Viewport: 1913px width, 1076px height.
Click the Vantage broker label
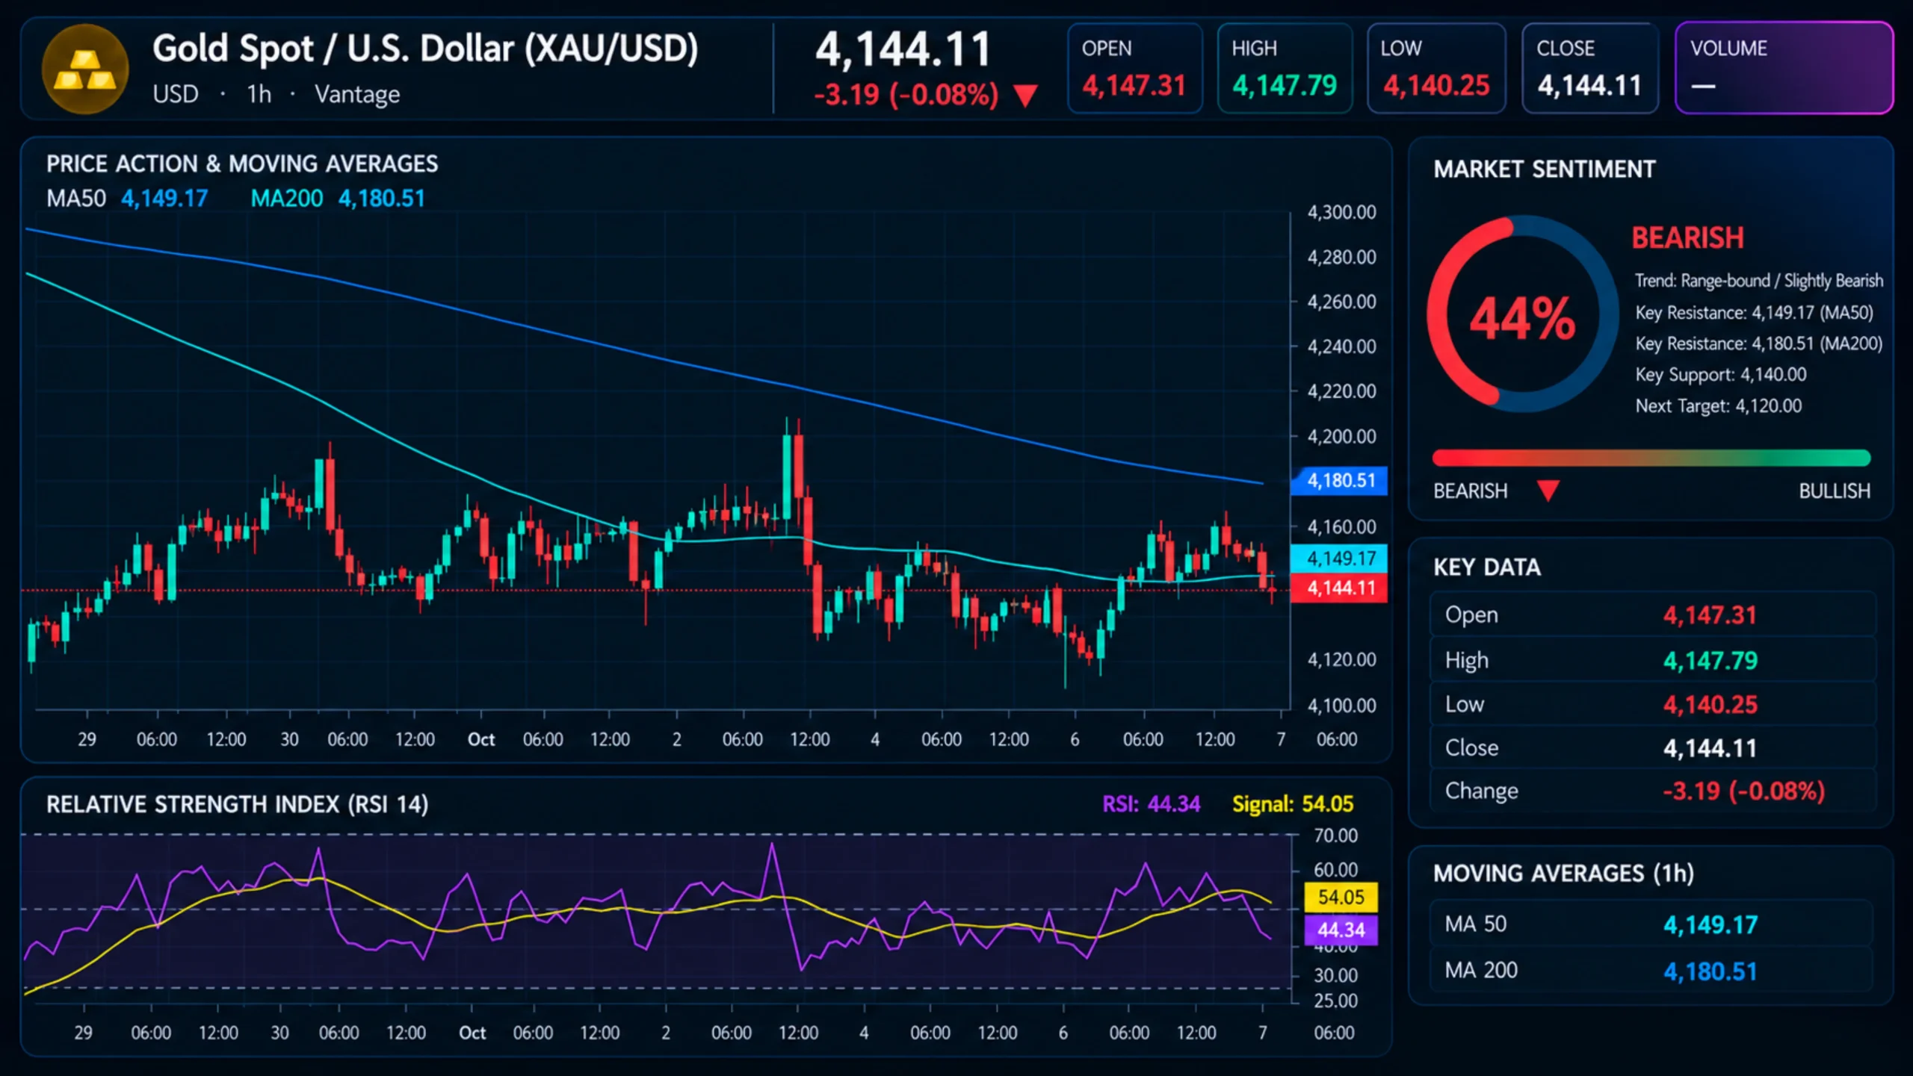pos(357,95)
